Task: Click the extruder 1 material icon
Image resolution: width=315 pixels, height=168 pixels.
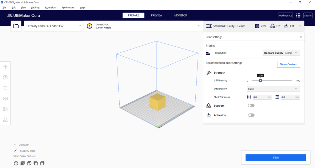Action: (x=90, y=26)
